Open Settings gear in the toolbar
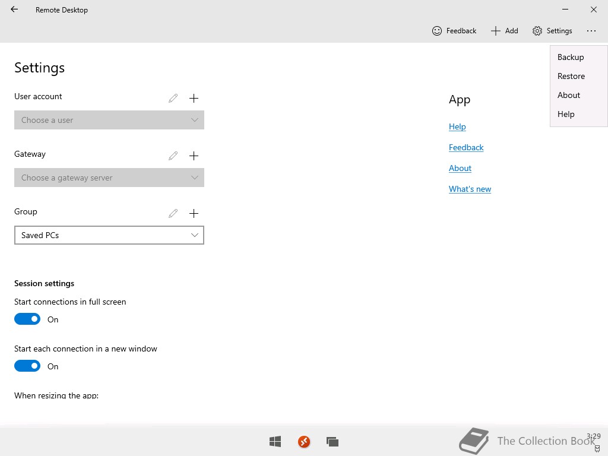Image resolution: width=608 pixels, height=456 pixels. click(x=552, y=31)
